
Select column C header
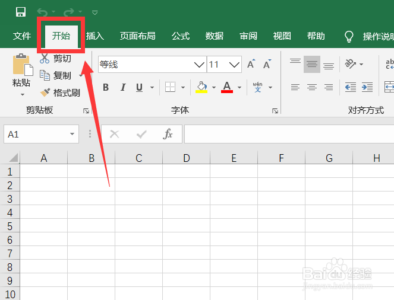(x=138, y=158)
